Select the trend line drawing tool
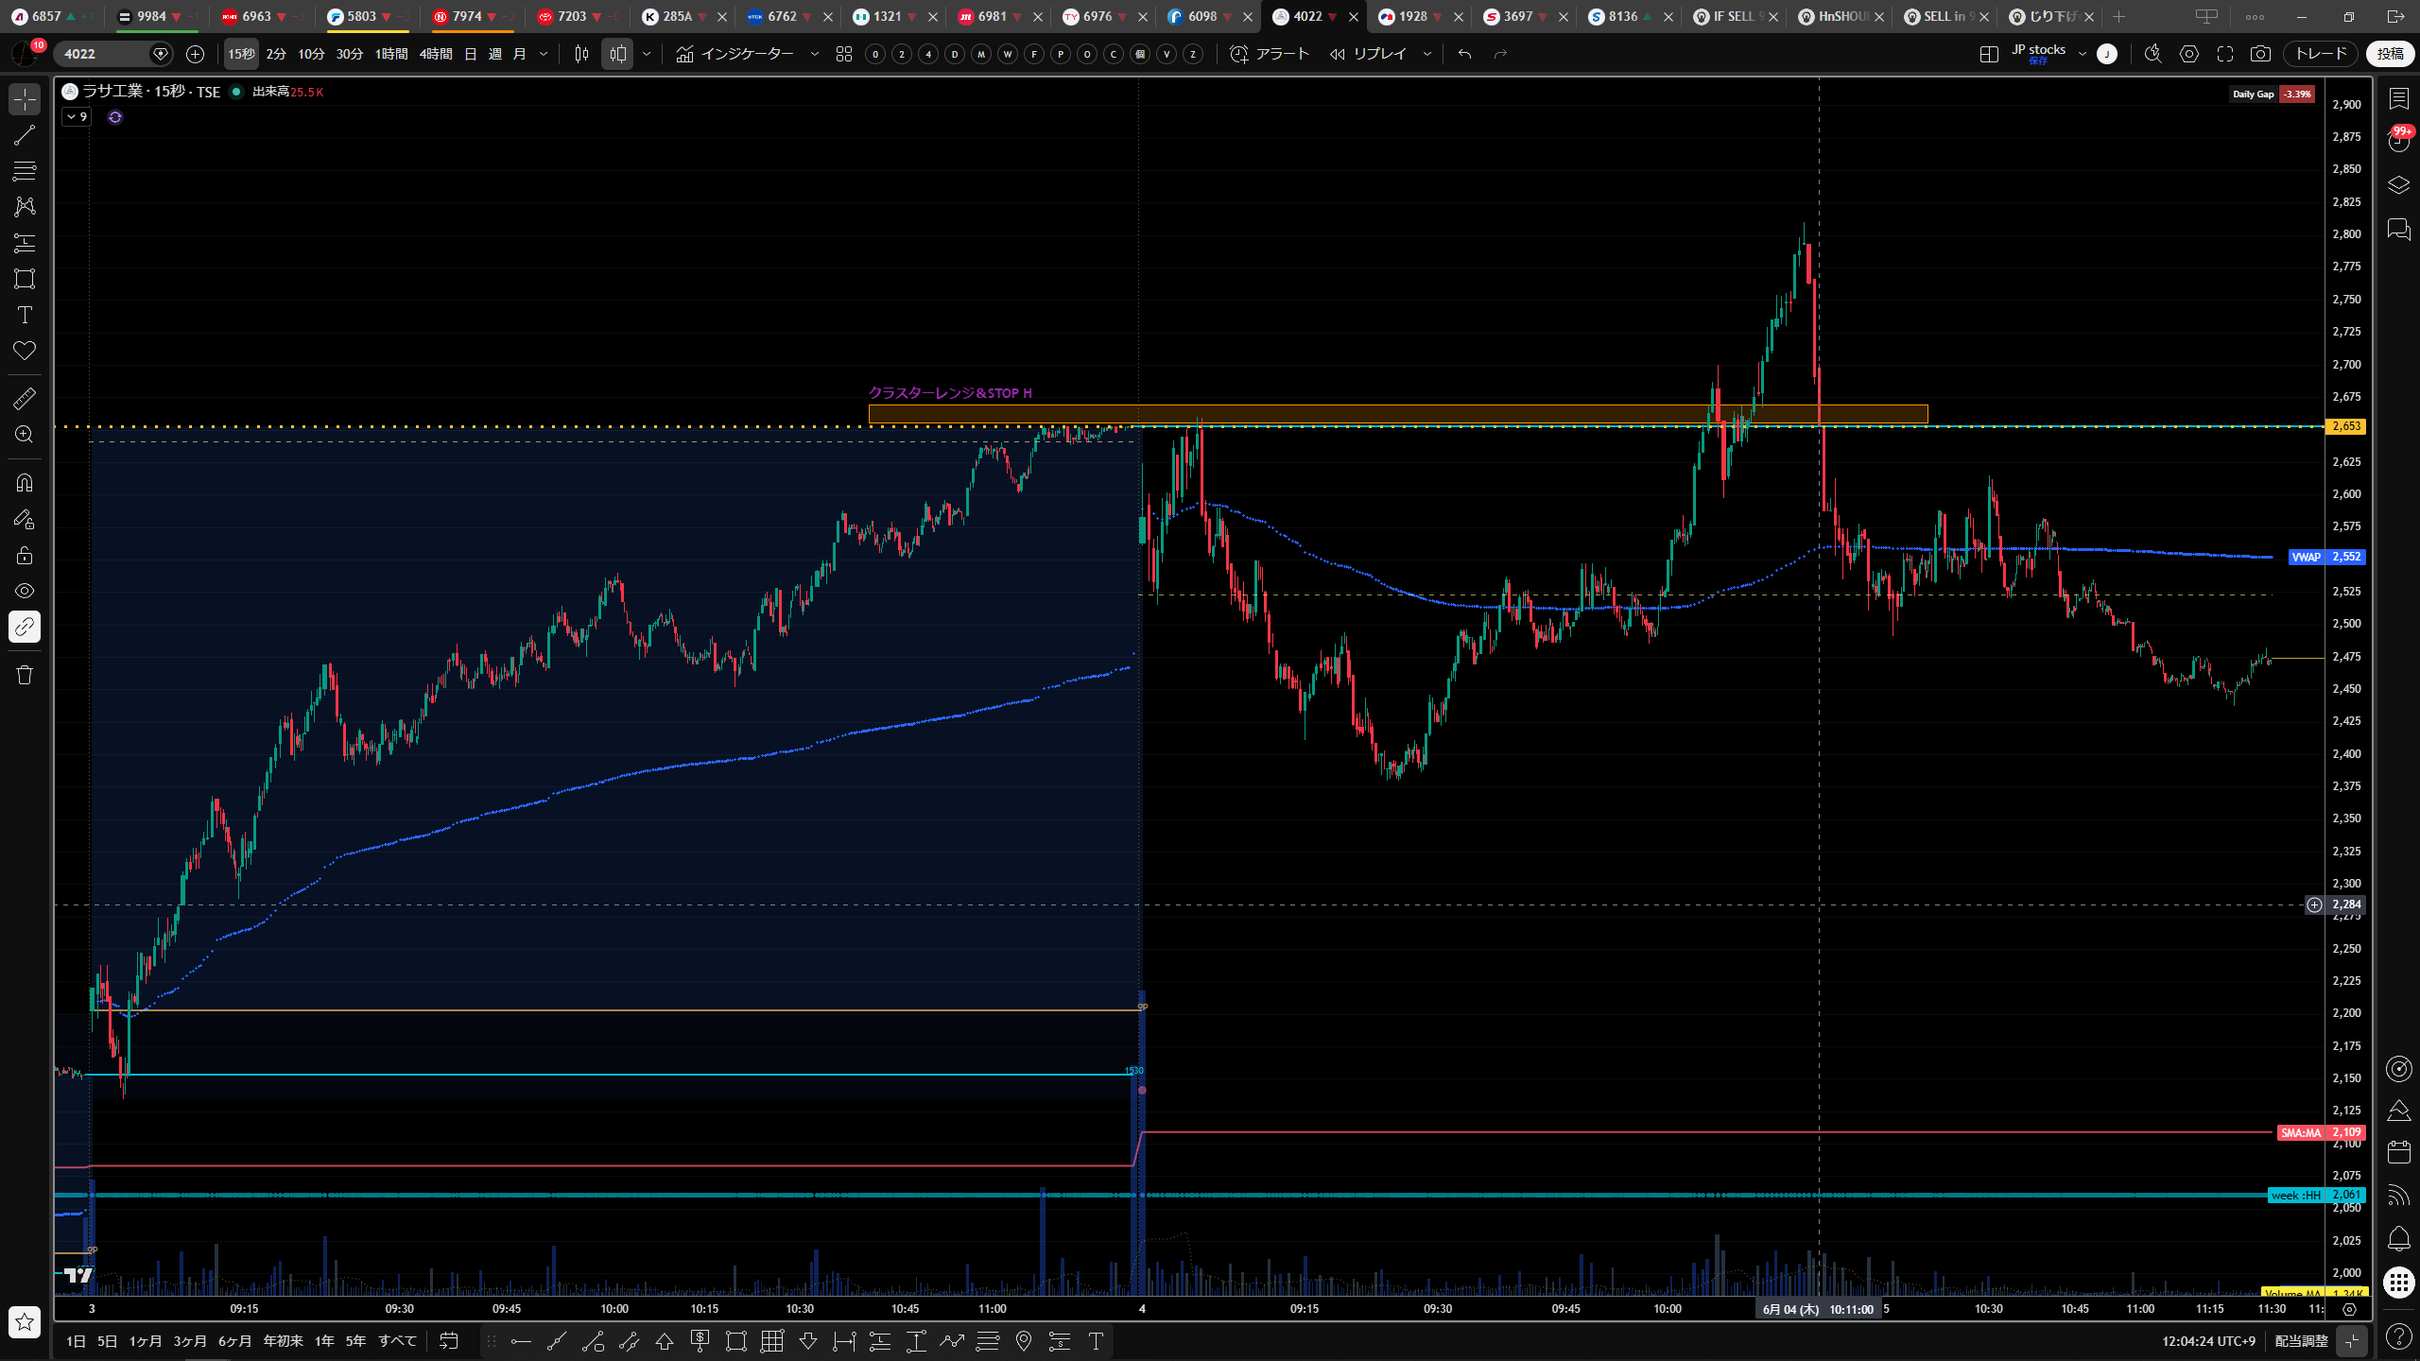Viewport: 2420px width, 1361px height. [x=25, y=135]
